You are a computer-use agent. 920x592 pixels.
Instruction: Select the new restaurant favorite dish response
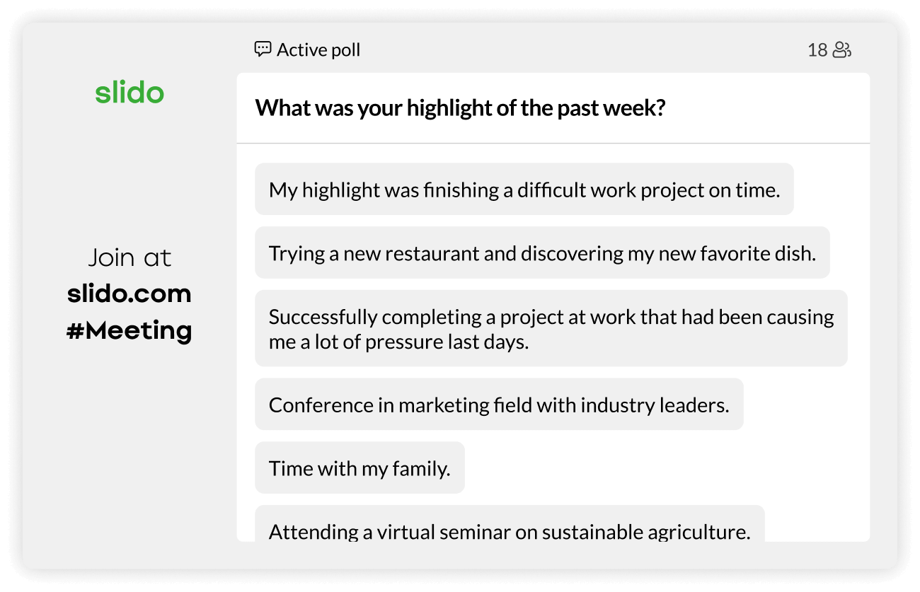click(x=541, y=253)
